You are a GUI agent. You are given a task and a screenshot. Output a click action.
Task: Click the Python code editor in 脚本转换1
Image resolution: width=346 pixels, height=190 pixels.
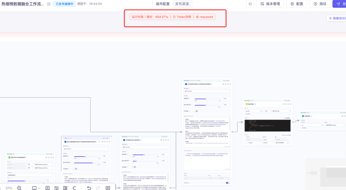point(268,126)
